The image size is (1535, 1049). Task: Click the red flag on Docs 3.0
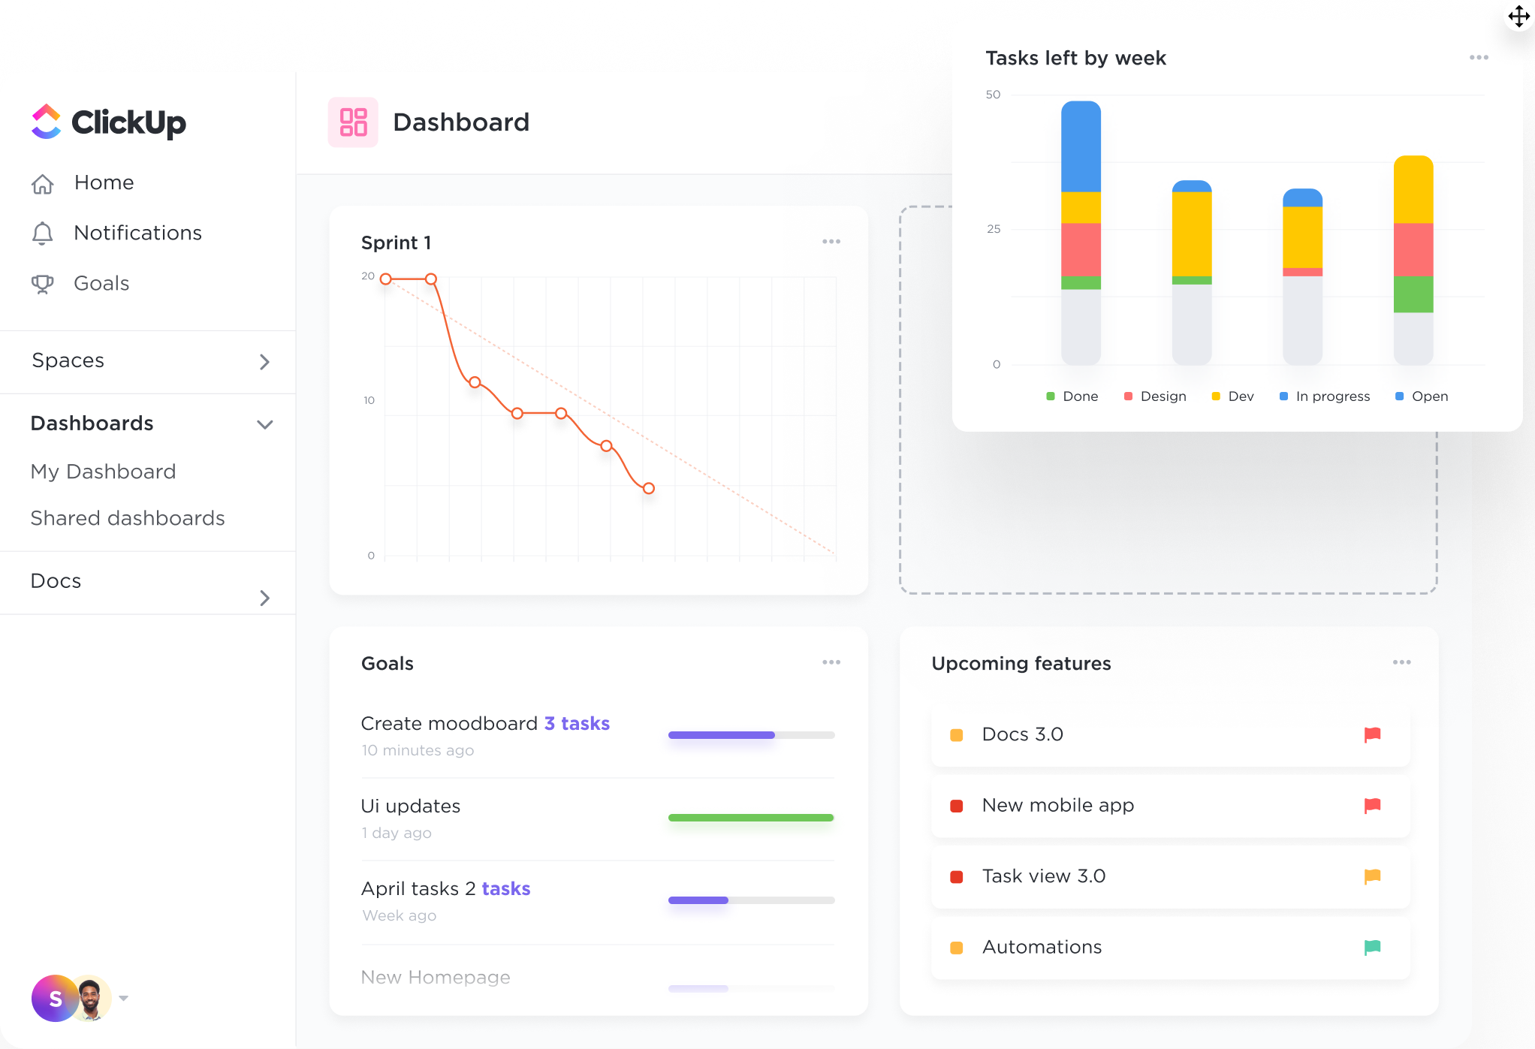coord(1372,734)
